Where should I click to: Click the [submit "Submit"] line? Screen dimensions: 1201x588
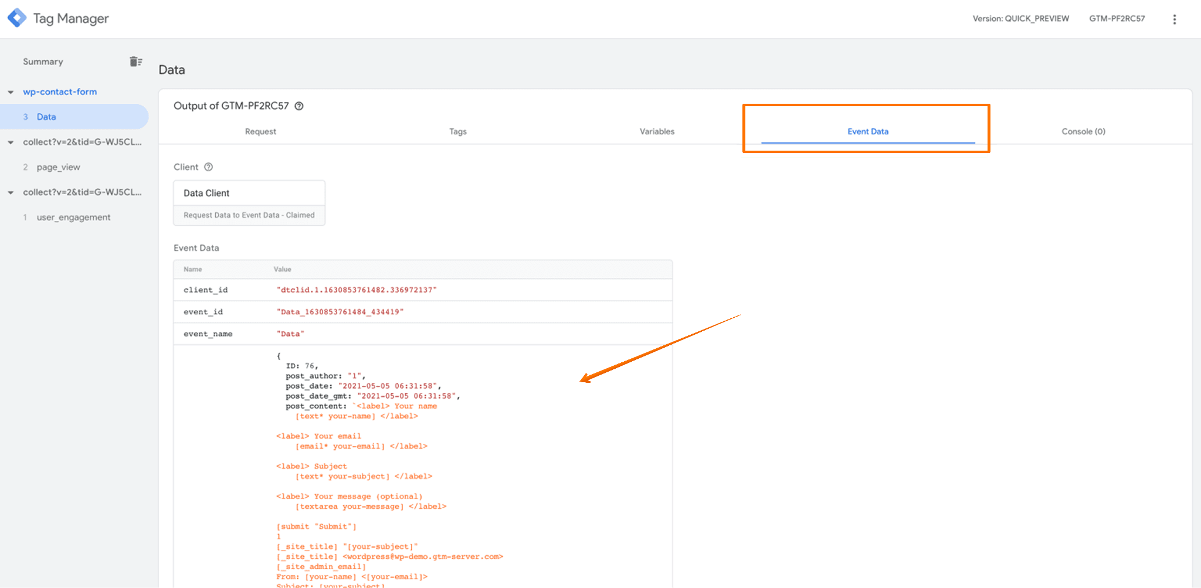316,526
